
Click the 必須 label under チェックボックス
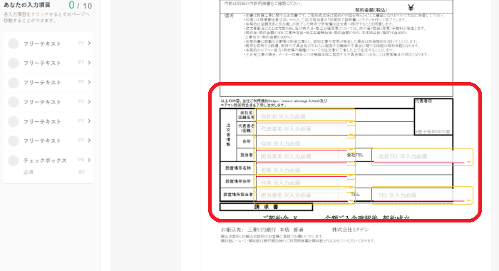coord(28,172)
